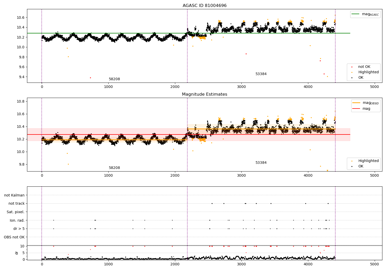Image resolution: width=386 pixels, height=270 pixels.
Task: Click the mag OBSID legend entry in middle plot
Action: pos(366,103)
